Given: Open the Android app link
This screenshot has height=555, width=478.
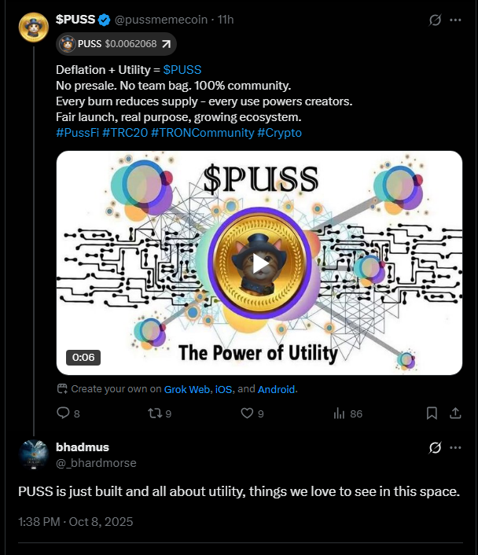Looking at the screenshot, I should pyautogui.click(x=277, y=389).
